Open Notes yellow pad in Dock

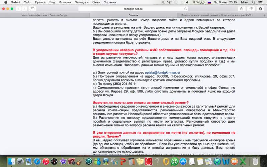click(200, 161)
